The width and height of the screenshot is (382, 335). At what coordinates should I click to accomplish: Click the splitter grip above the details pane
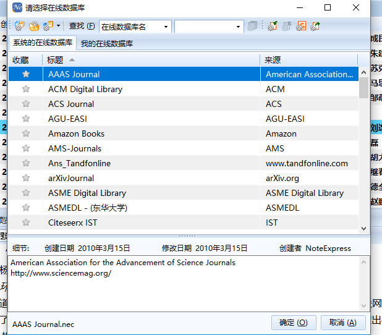[187, 236]
